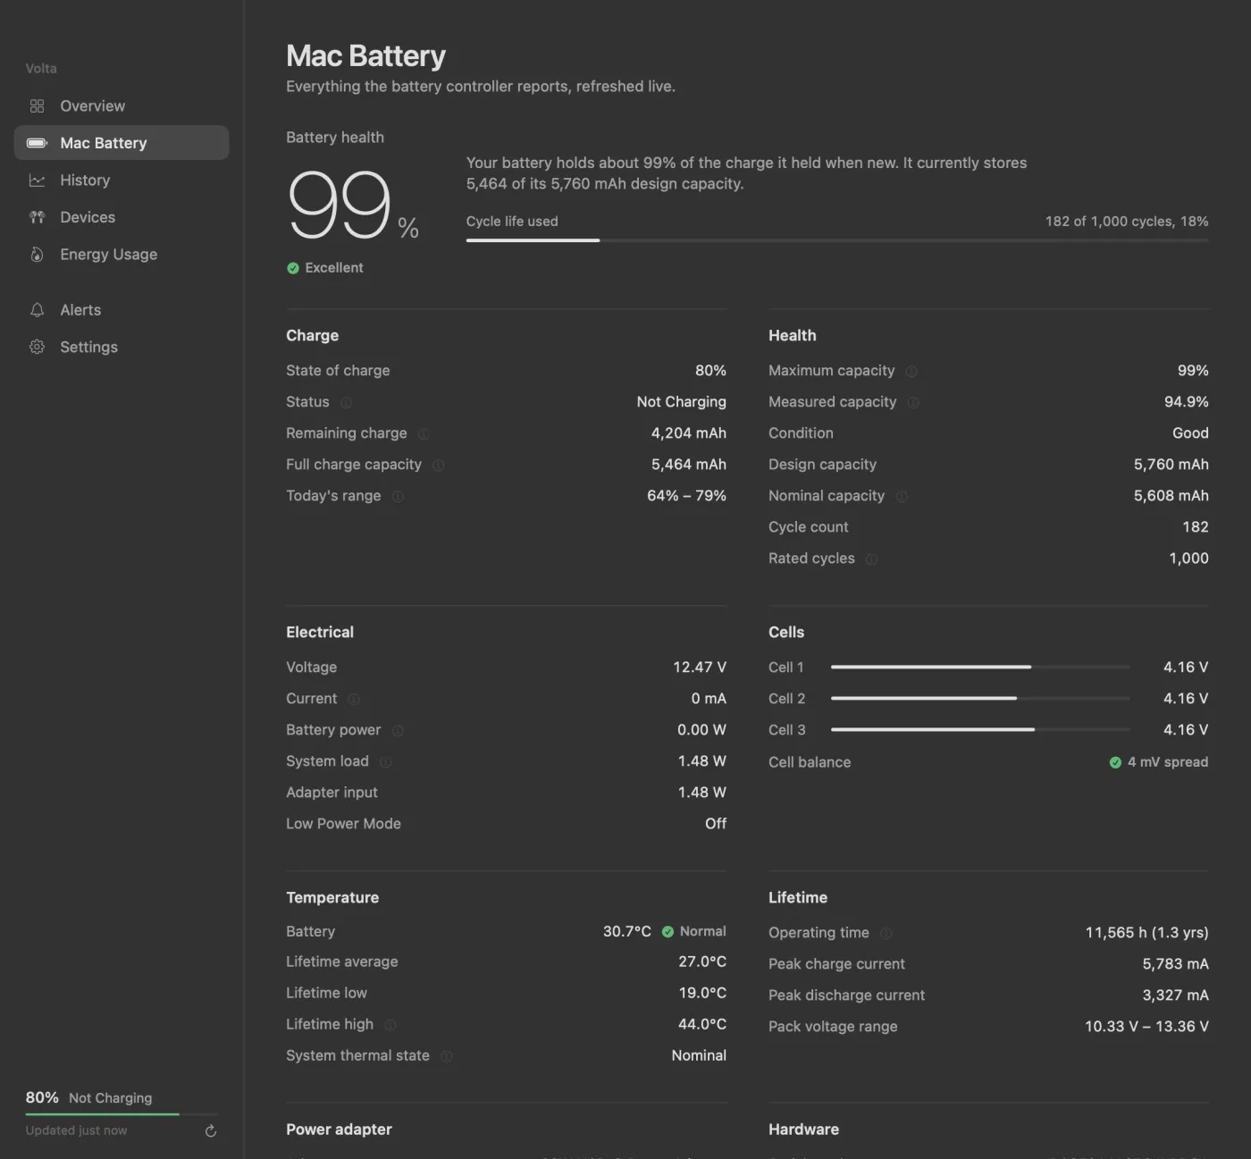Click the info icon beside Today's range

(x=398, y=497)
